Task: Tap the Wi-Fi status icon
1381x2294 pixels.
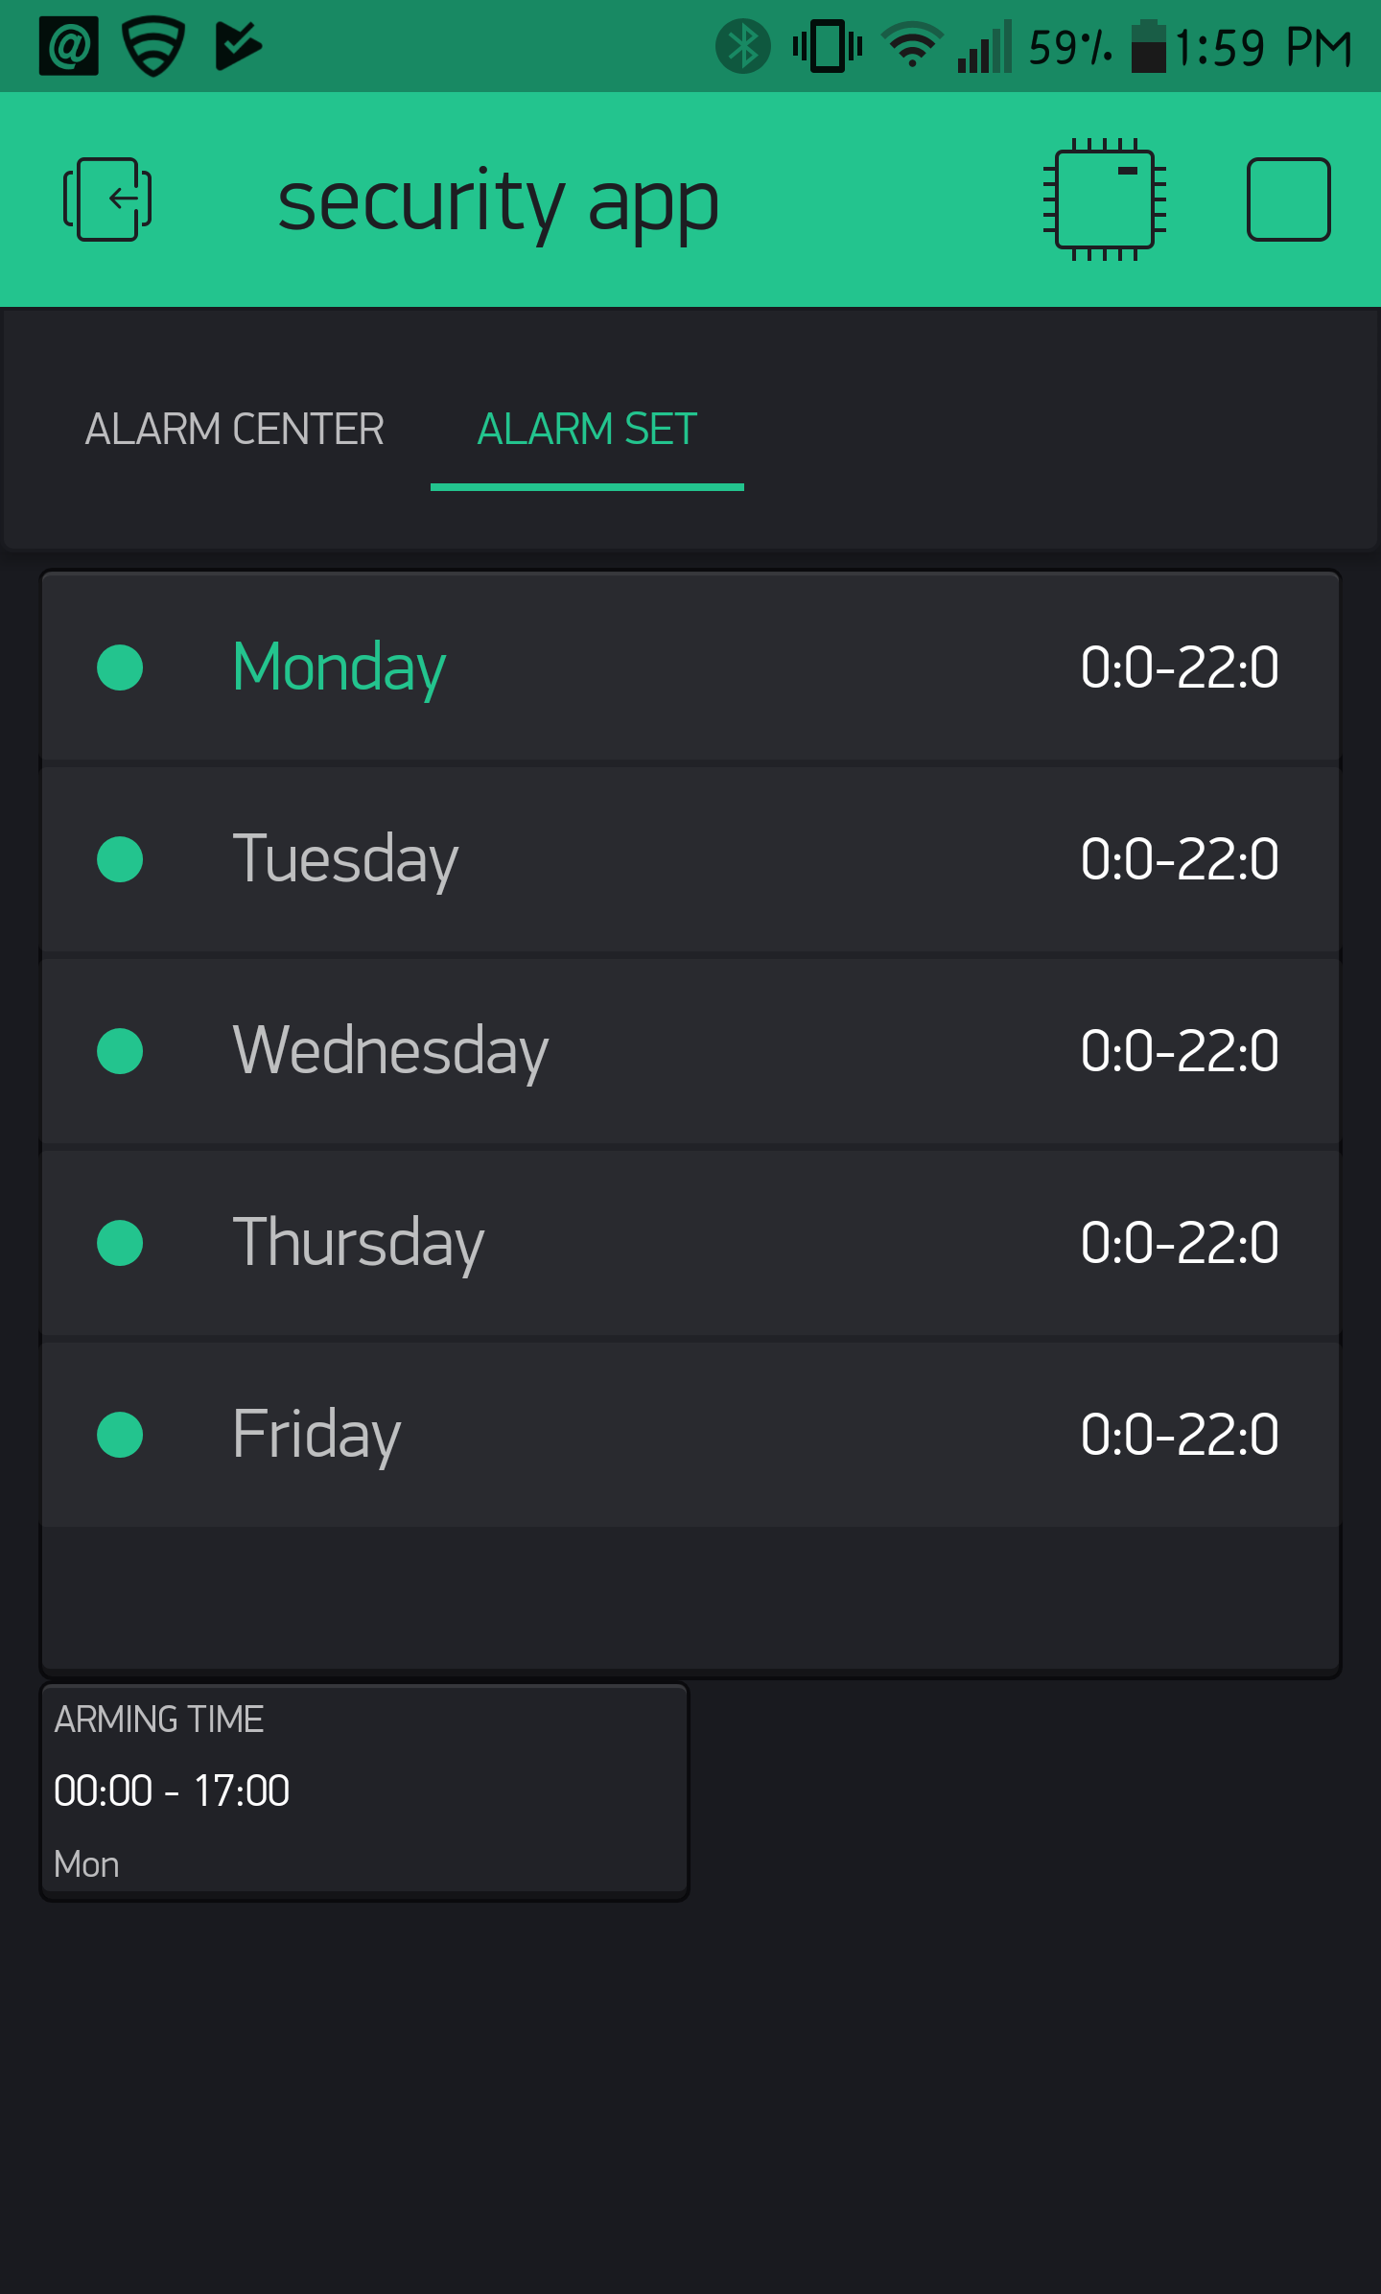Action: point(912,46)
